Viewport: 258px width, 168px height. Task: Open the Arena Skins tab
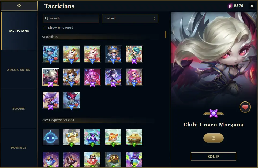pyautogui.click(x=18, y=70)
